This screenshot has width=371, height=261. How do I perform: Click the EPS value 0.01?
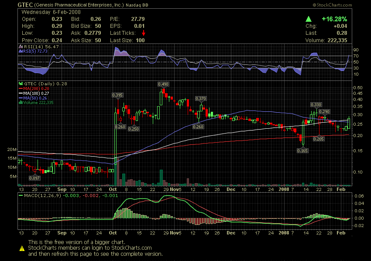(x=139, y=26)
